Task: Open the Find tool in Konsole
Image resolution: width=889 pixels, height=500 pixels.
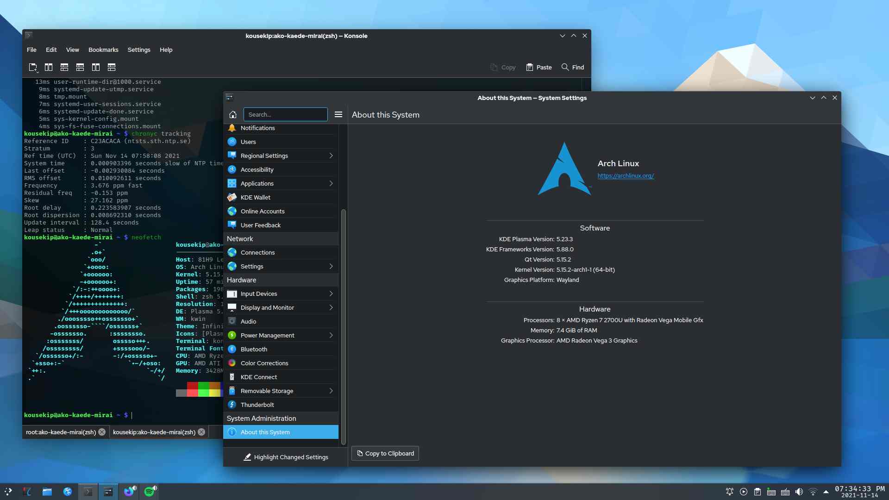Action: [572, 67]
